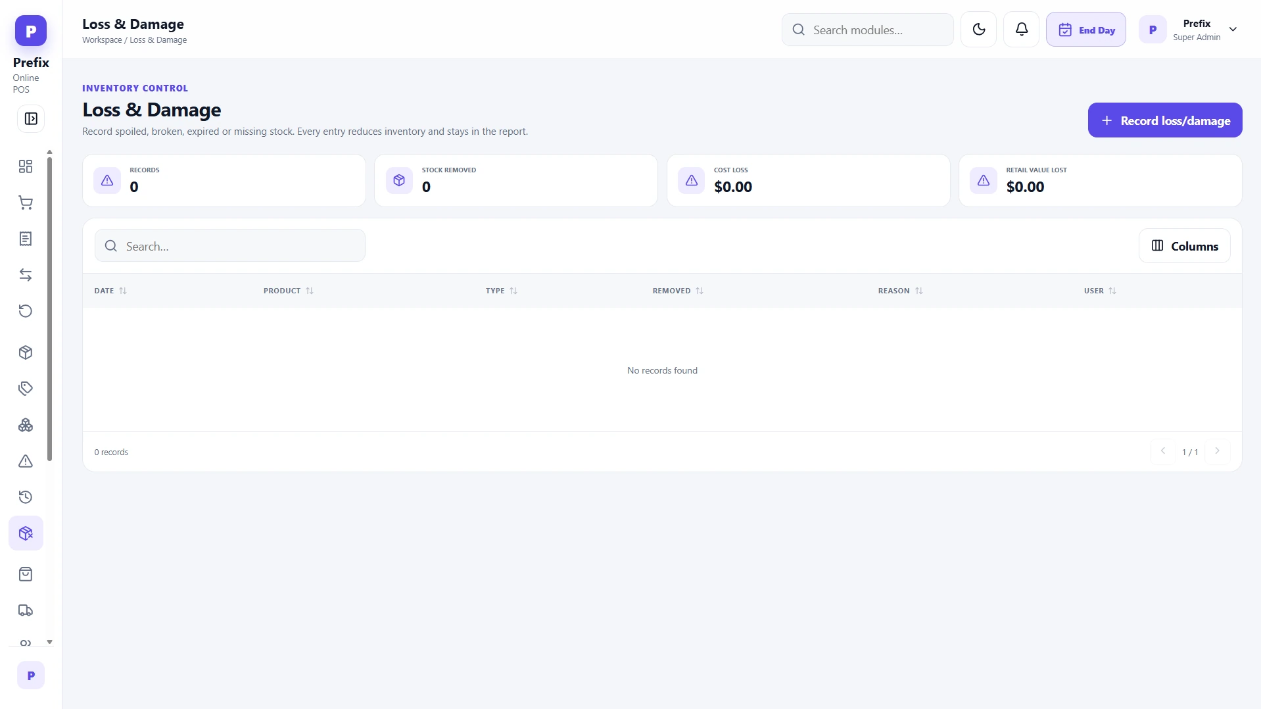This screenshot has height=709, width=1261.
Task: Toggle dark mode with the moon icon
Action: pyautogui.click(x=978, y=30)
